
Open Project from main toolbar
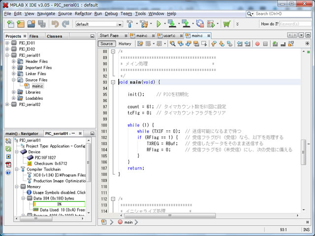pos(31,24)
